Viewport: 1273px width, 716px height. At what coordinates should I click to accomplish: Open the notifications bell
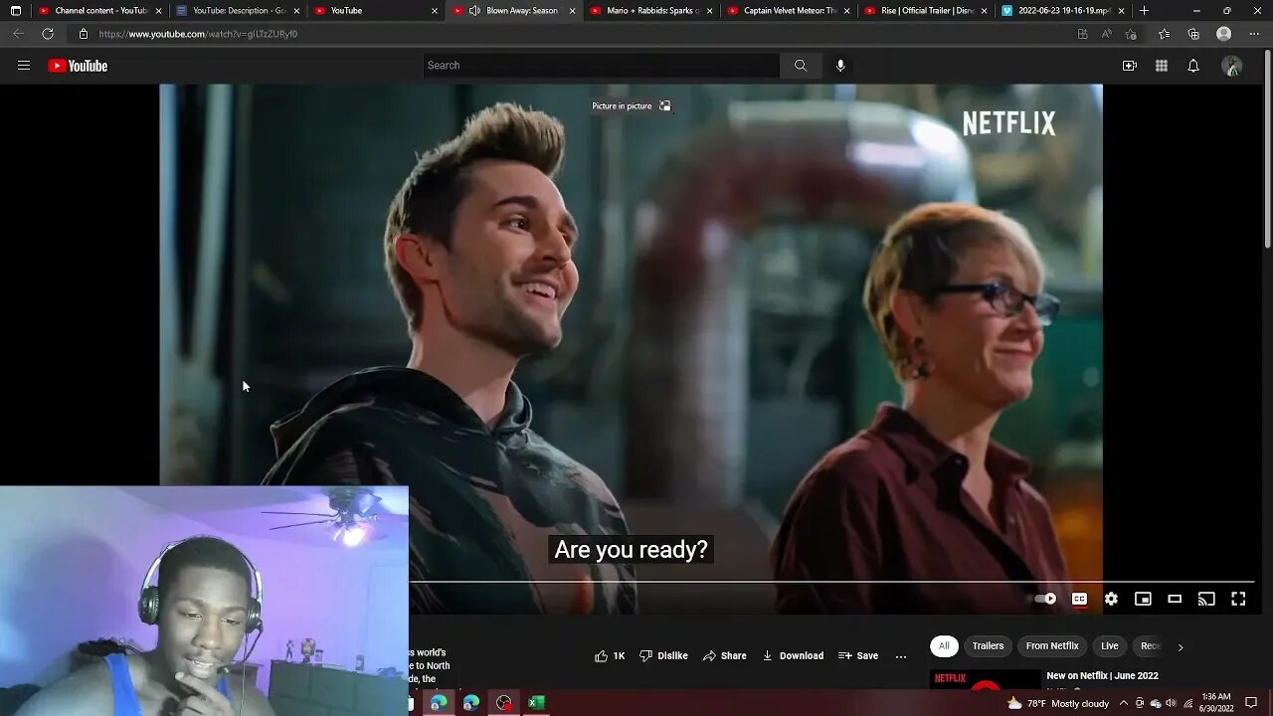click(1192, 66)
